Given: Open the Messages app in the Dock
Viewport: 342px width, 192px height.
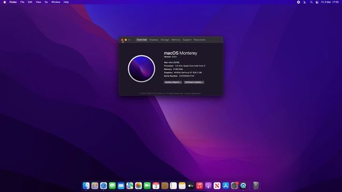Looking at the screenshot, I should (112, 186).
